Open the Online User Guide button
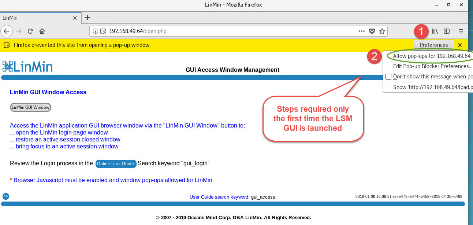The height and width of the screenshot is (225, 473). click(x=116, y=164)
